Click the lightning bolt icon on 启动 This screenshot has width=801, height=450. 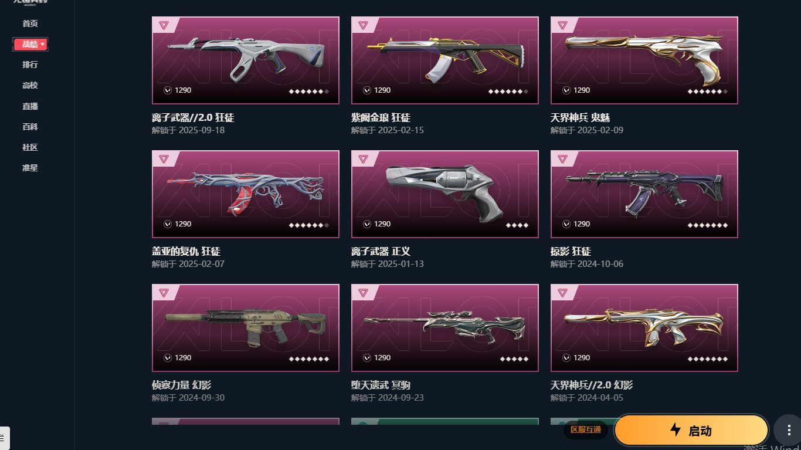click(x=676, y=430)
